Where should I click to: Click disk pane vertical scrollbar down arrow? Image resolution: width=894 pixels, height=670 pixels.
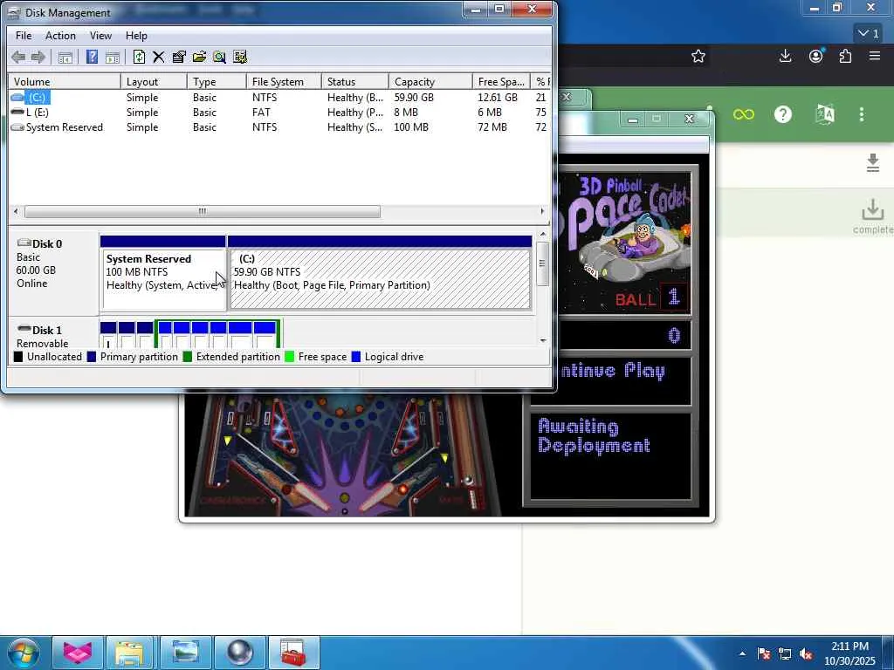(543, 340)
